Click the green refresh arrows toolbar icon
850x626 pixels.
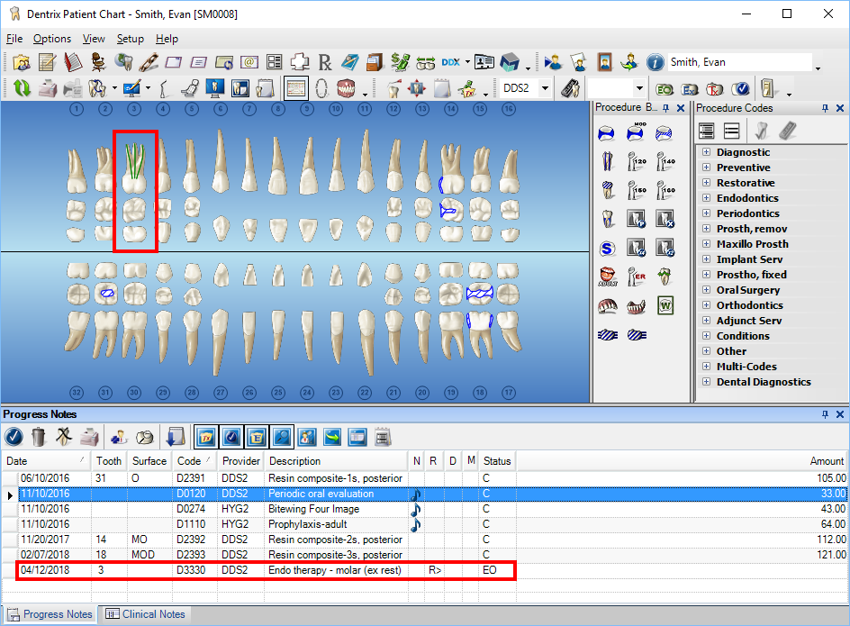pyautogui.click(x=22, y=88)
